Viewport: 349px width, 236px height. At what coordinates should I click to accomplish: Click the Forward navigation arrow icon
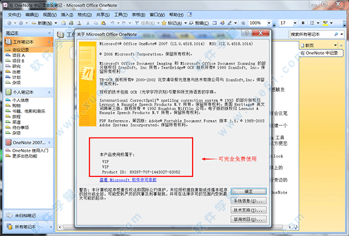pos(21,23)
